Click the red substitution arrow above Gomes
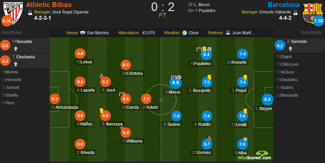Image resolution: width=325 pixels, height=163 pixels. tap(209, 139)
